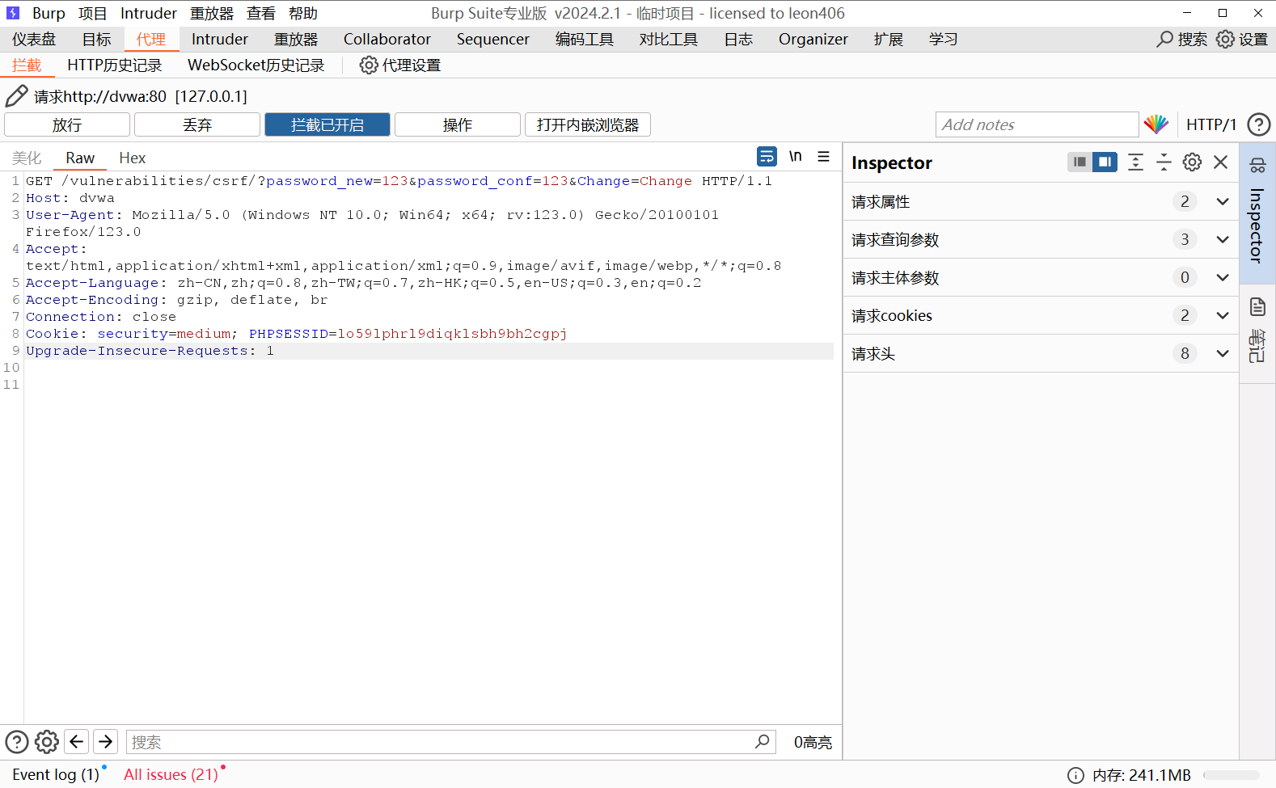Click the Cookie header line in request
This screenshot has width=1276, height=788.
pos(297,334)
